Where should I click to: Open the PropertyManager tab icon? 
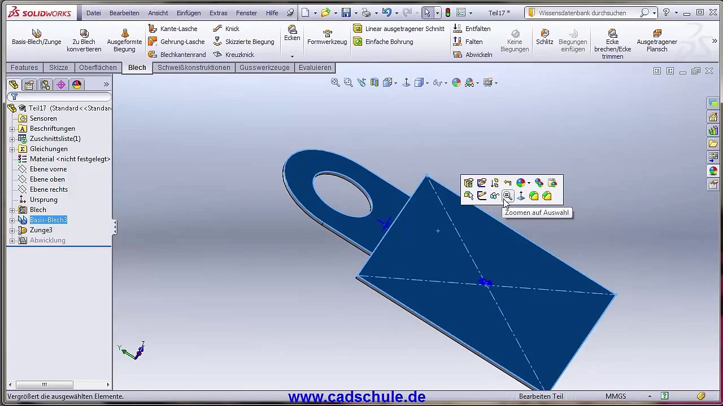point(29,85)
